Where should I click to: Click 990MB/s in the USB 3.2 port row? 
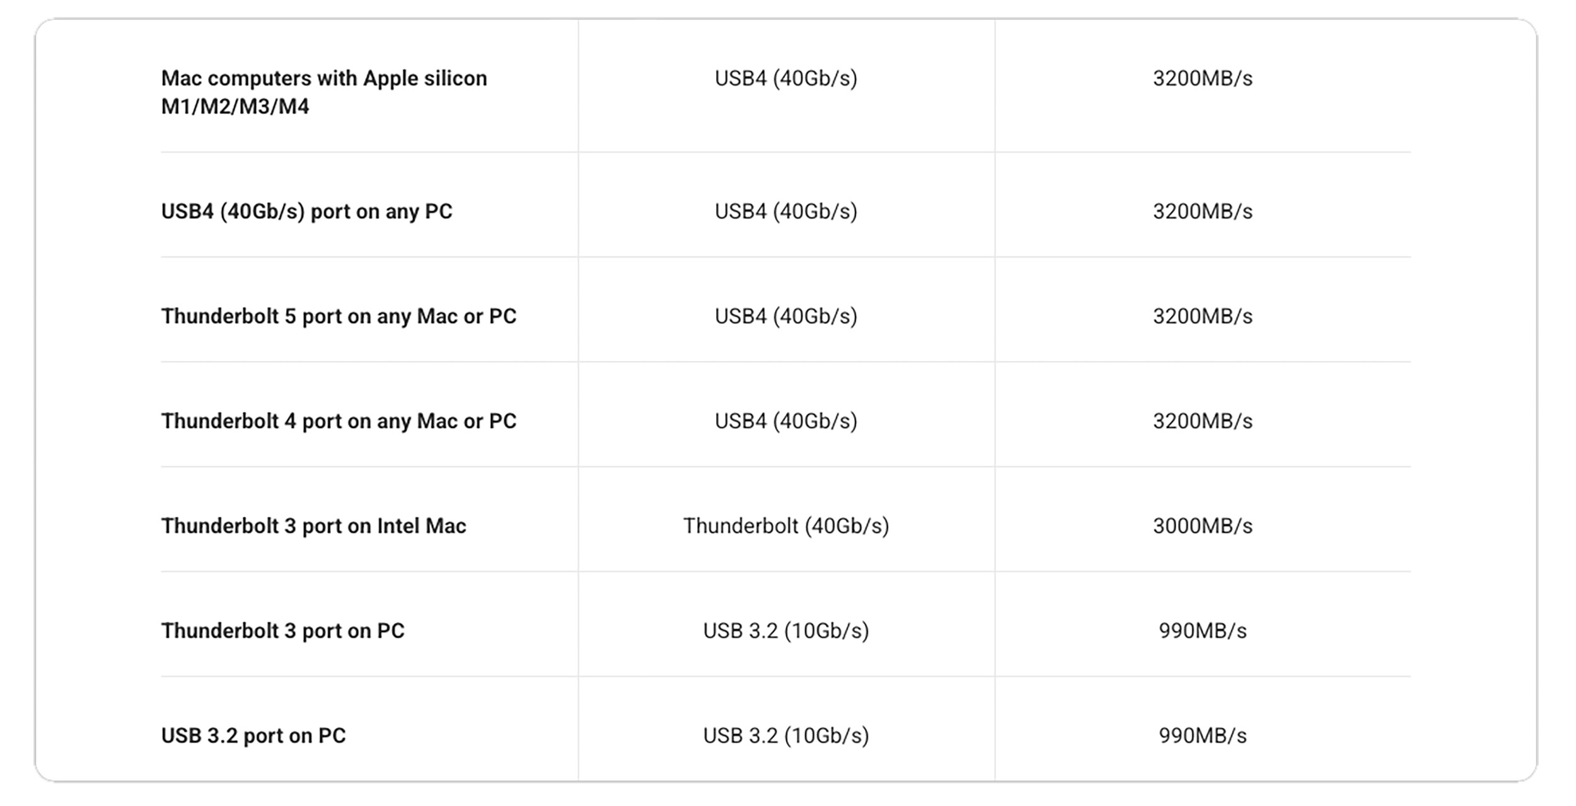[x=1203, y=735]
